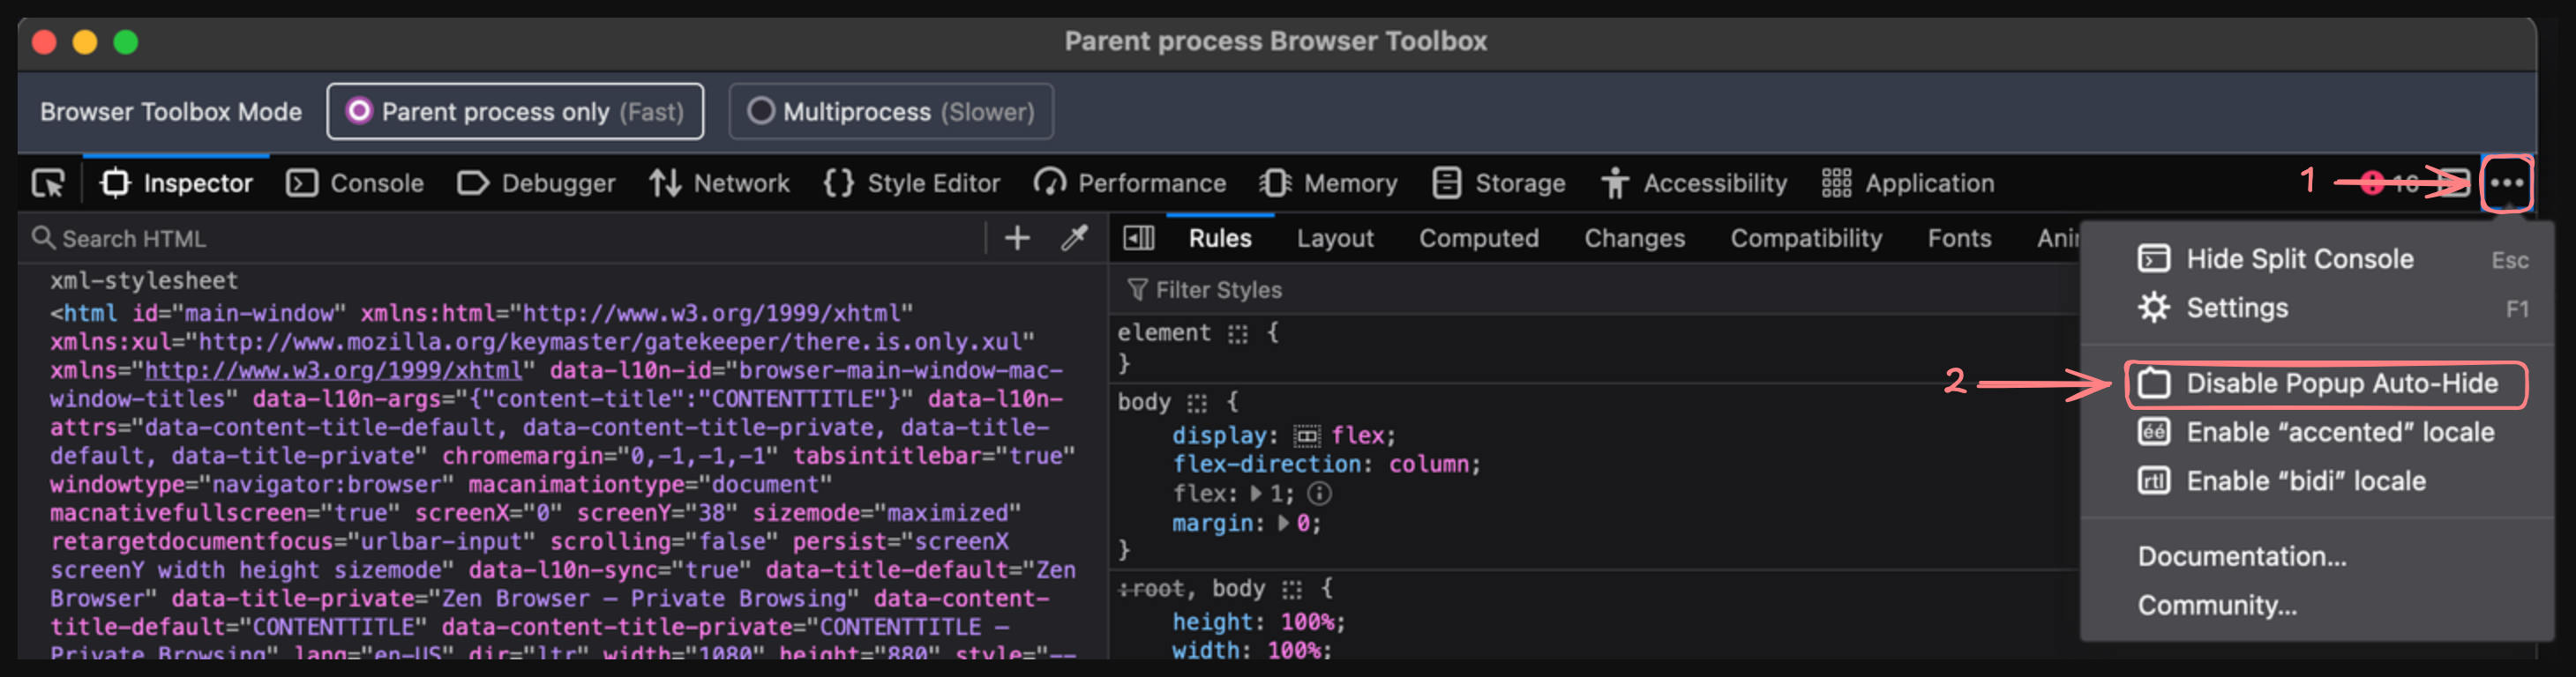
Task: Activate the element picker tool
Action: (x=48, y=183)
